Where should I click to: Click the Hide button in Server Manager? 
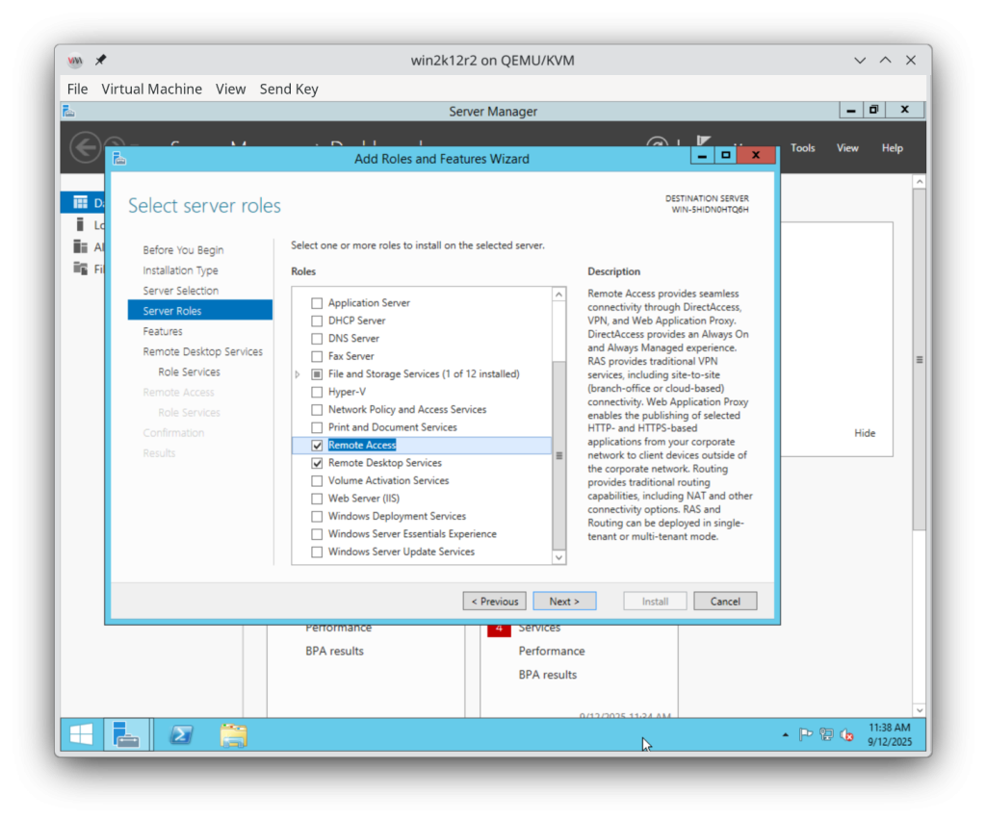[x=864, y=433]
